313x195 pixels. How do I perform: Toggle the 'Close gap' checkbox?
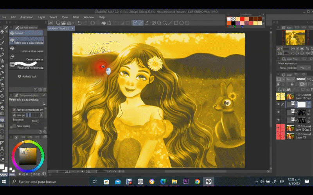[14, 115]
